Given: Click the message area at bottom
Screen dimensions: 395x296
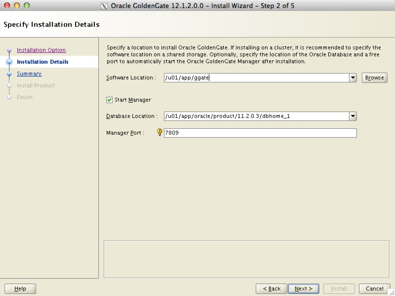Looking at the screenshot, I should click(x=246, y=259).
